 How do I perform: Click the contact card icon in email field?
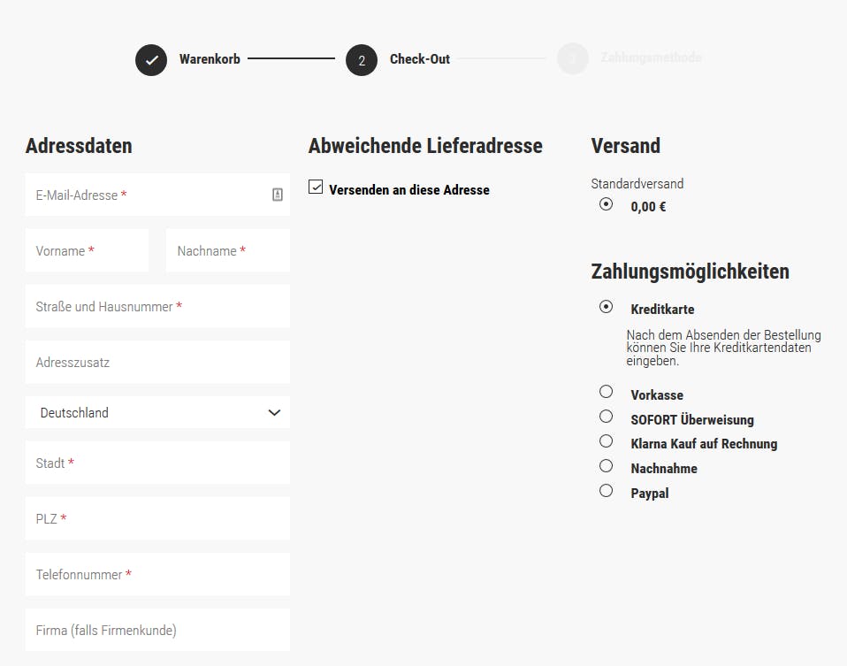[277, 195]
